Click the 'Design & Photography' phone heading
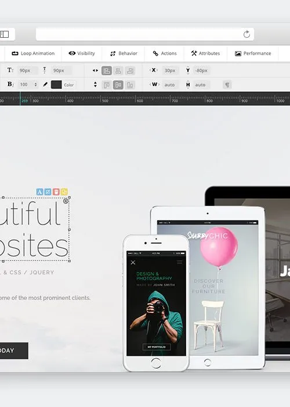The width and height of the screenshot is (290, 407). click(x=154, y=276)
